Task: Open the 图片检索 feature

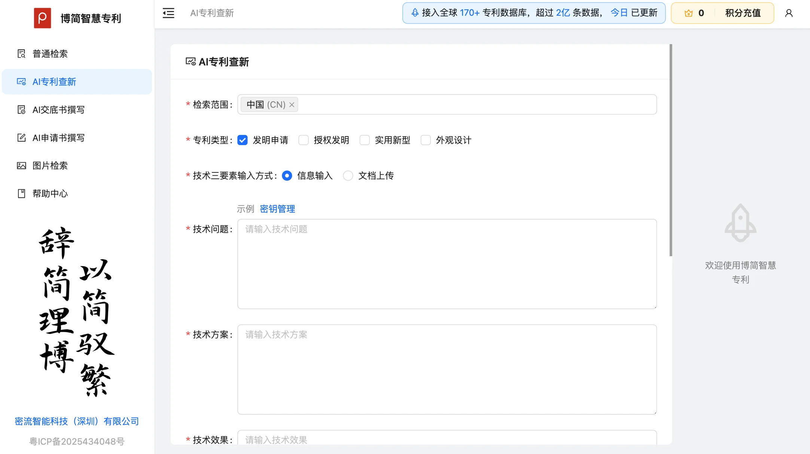Action: (x=49, y=165)
